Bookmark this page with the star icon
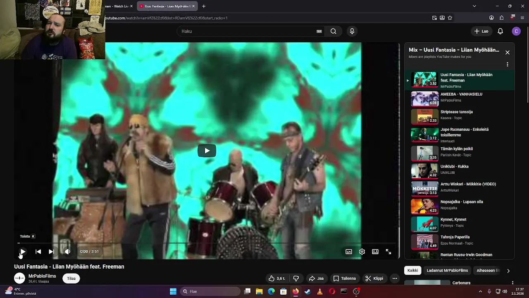The height and width of the screenshot is (298, 529). (x=450, y=18)
